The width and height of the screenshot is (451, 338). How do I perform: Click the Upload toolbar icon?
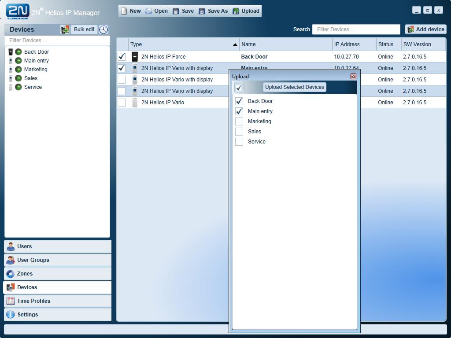pos(236,11)
